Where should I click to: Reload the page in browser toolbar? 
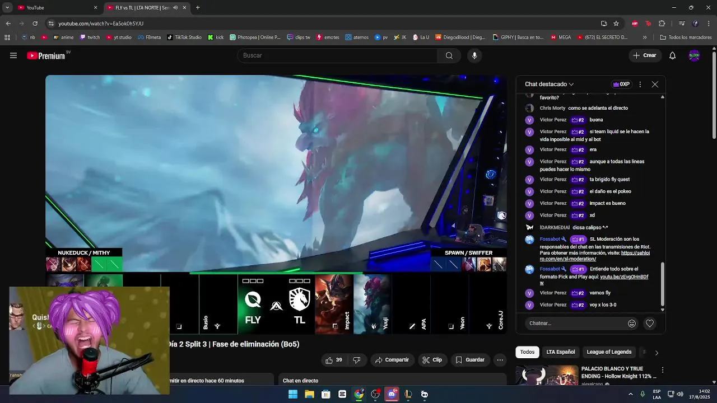pyautogui.click(x=35, y=24)
